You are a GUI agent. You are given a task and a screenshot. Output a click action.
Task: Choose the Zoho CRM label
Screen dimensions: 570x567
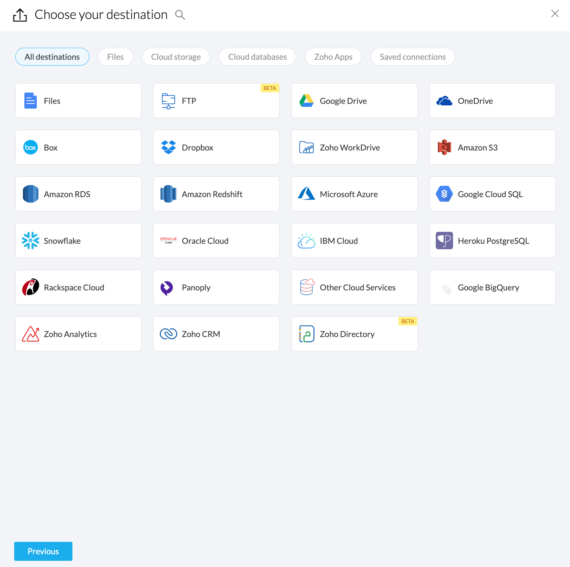201,334
